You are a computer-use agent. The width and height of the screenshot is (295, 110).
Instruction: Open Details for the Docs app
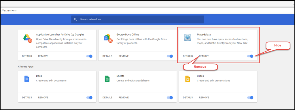(27, 97)
